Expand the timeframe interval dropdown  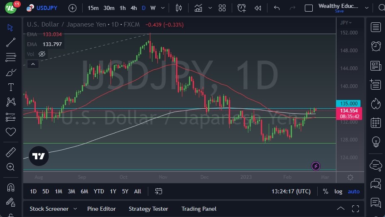(x=163, y=8)
